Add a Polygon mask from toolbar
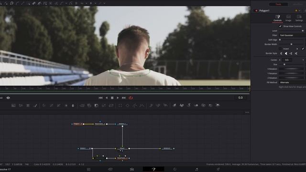 [135, 106]
